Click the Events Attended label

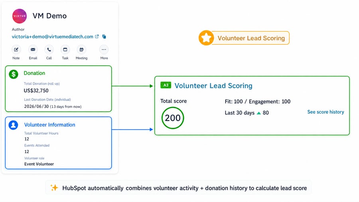pyautogui.click(x=37, y=145)
